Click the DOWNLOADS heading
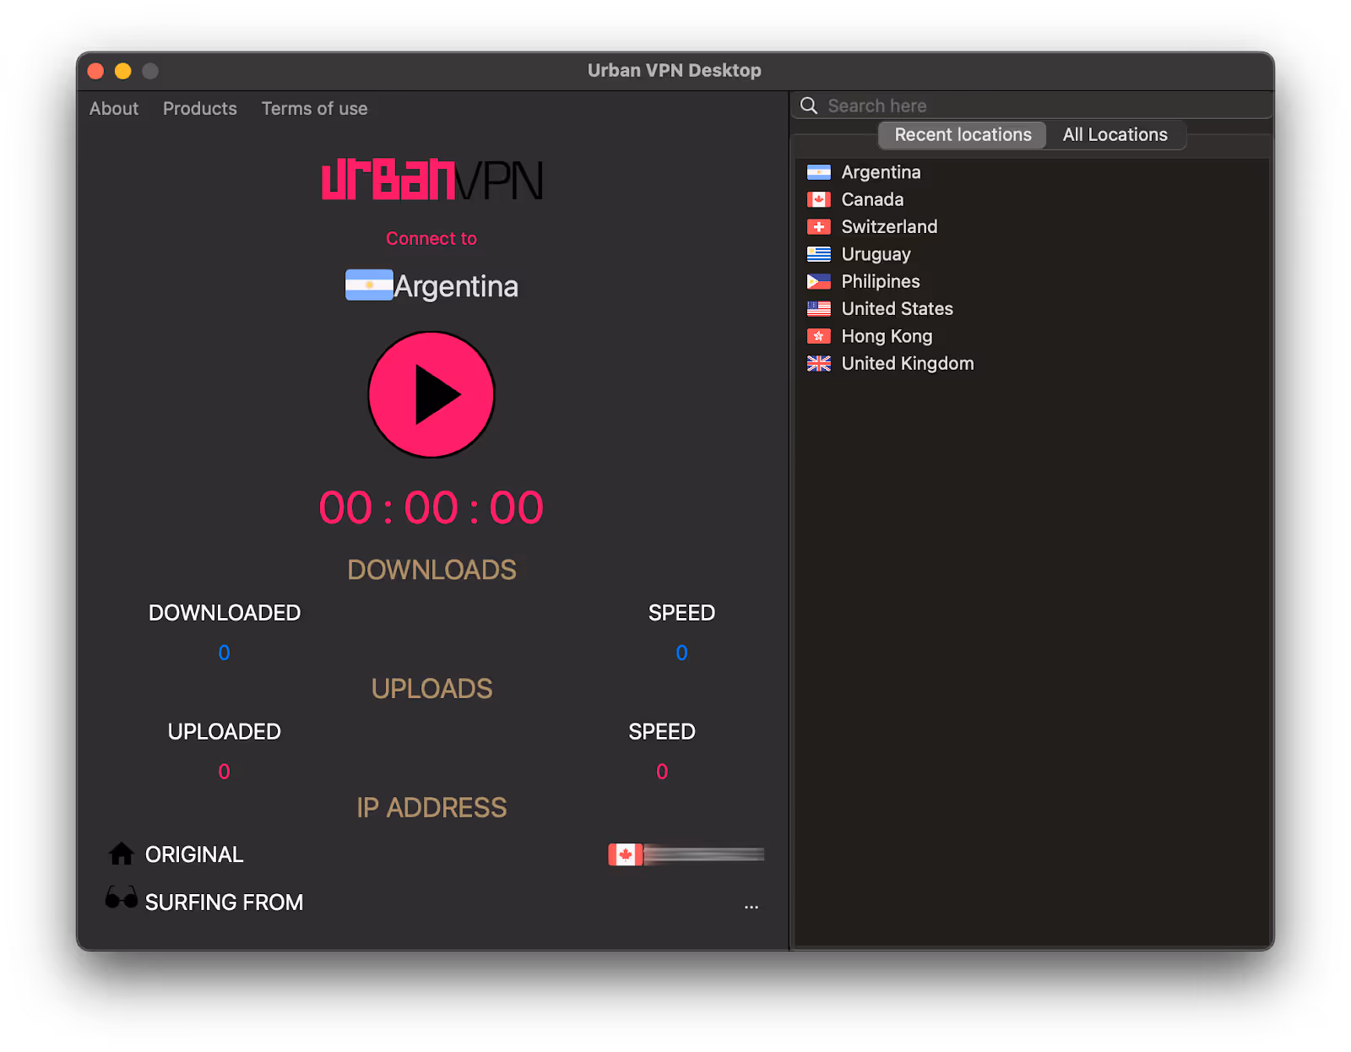 (431, 570)
